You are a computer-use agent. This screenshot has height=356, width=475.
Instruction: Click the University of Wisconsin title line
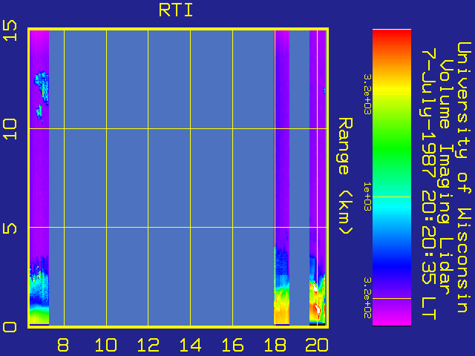[464, 177]
